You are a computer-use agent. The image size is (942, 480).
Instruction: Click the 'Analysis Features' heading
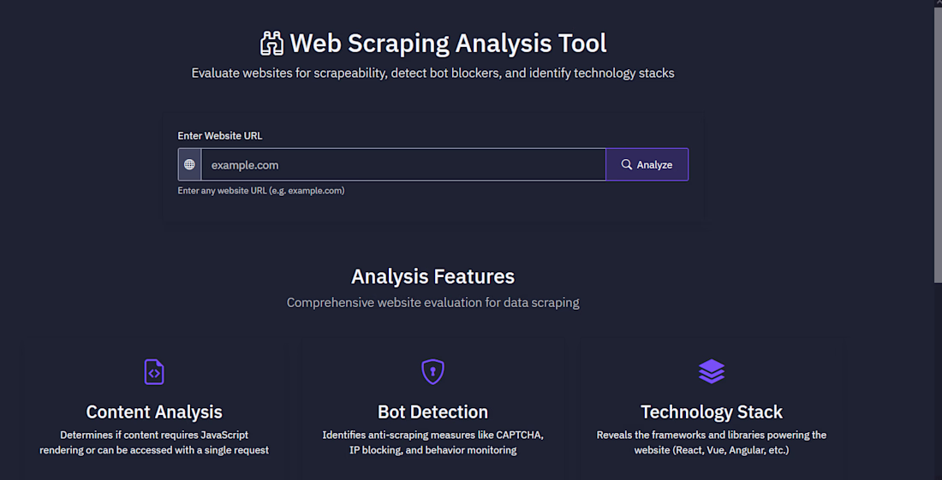[x=432, y=276]
